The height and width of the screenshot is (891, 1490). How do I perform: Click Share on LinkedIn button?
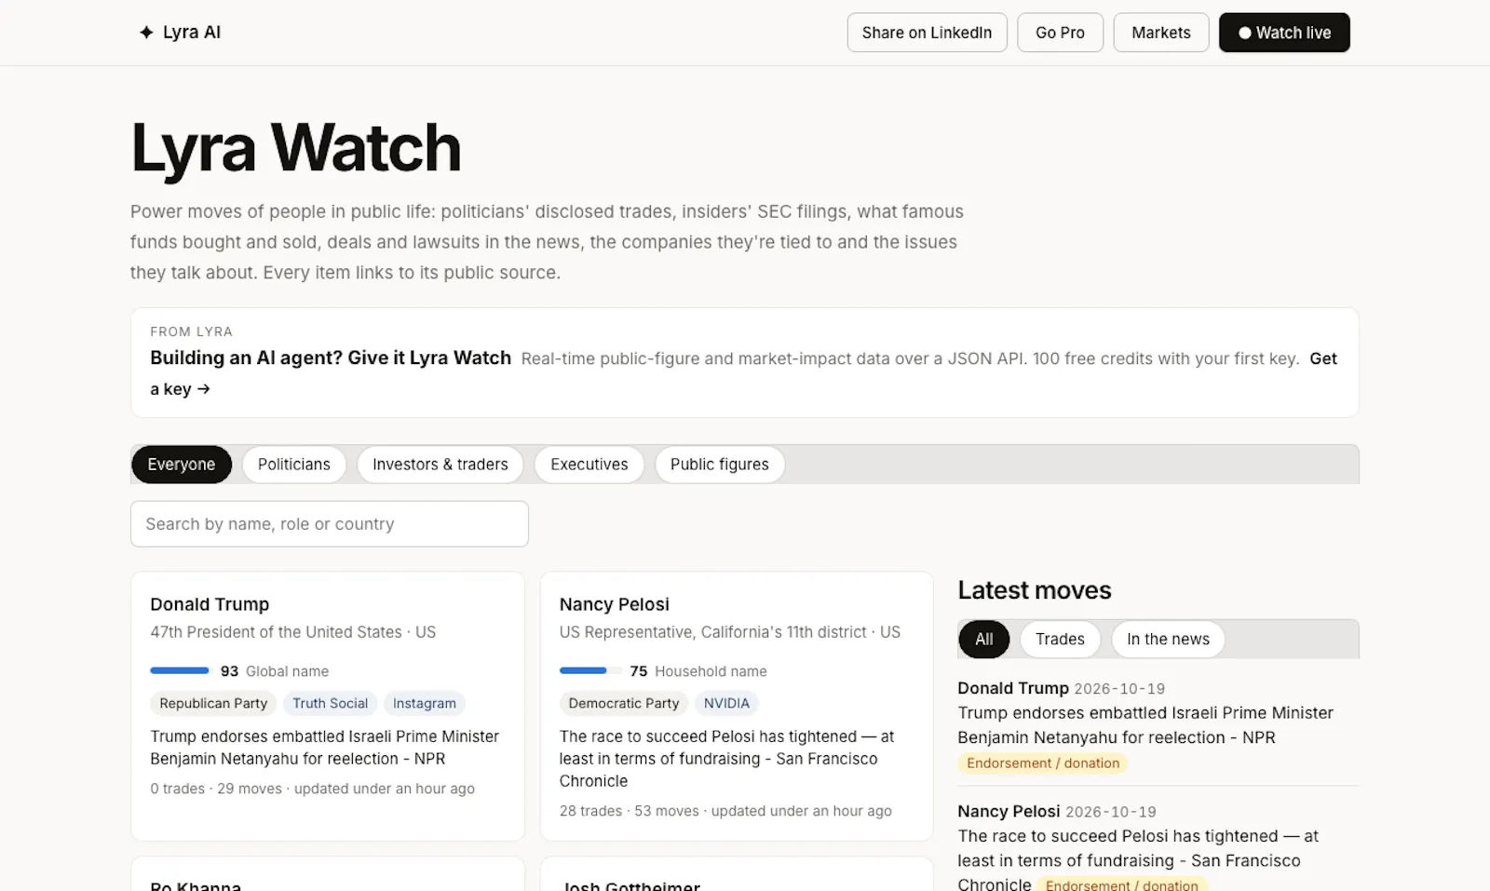click(927, 33)
